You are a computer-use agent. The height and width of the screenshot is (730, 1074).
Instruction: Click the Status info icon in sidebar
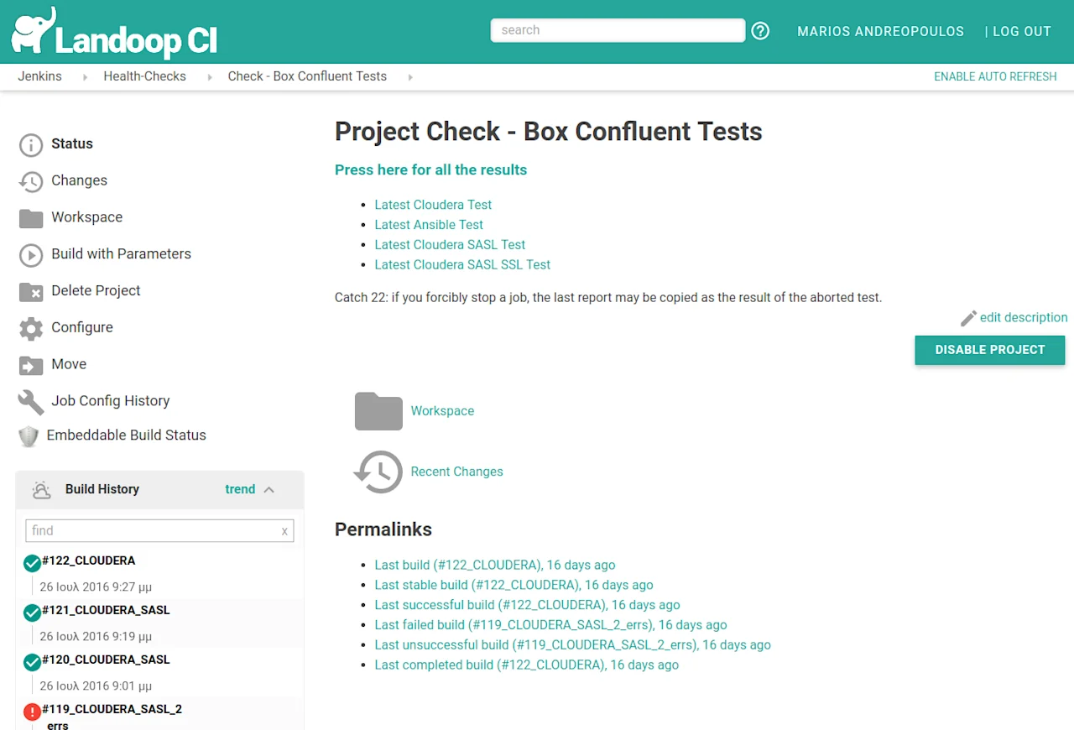[31, 144]
